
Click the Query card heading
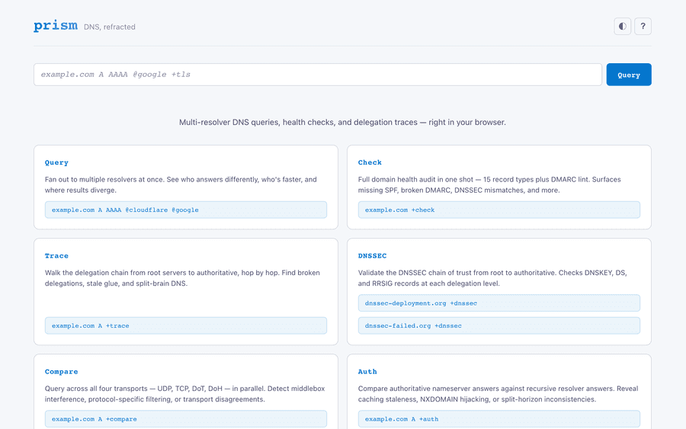coord(56,162)
